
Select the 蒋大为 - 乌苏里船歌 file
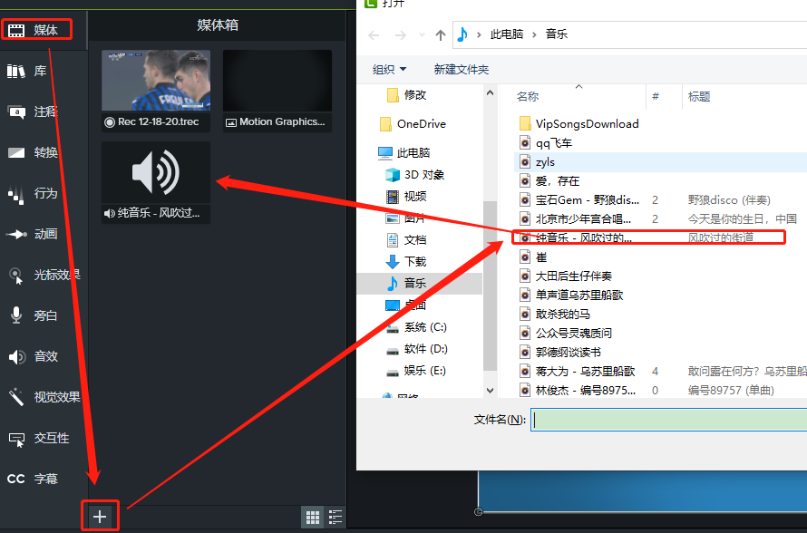coord(578,372)
